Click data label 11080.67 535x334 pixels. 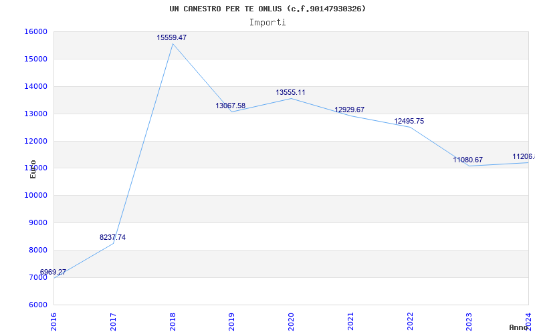(467, 160)
